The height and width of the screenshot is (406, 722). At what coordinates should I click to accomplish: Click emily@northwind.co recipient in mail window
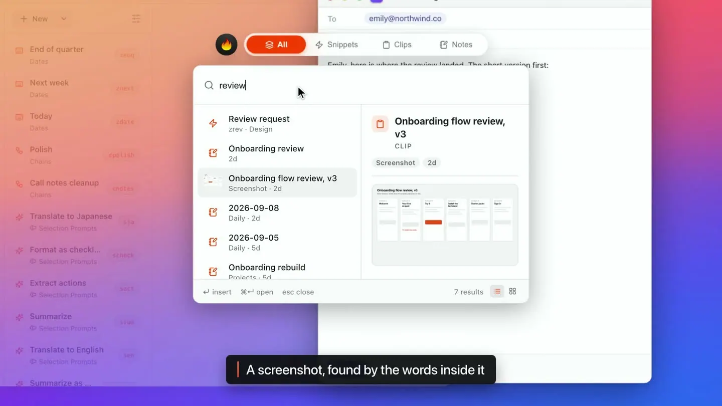coord(405,19)
